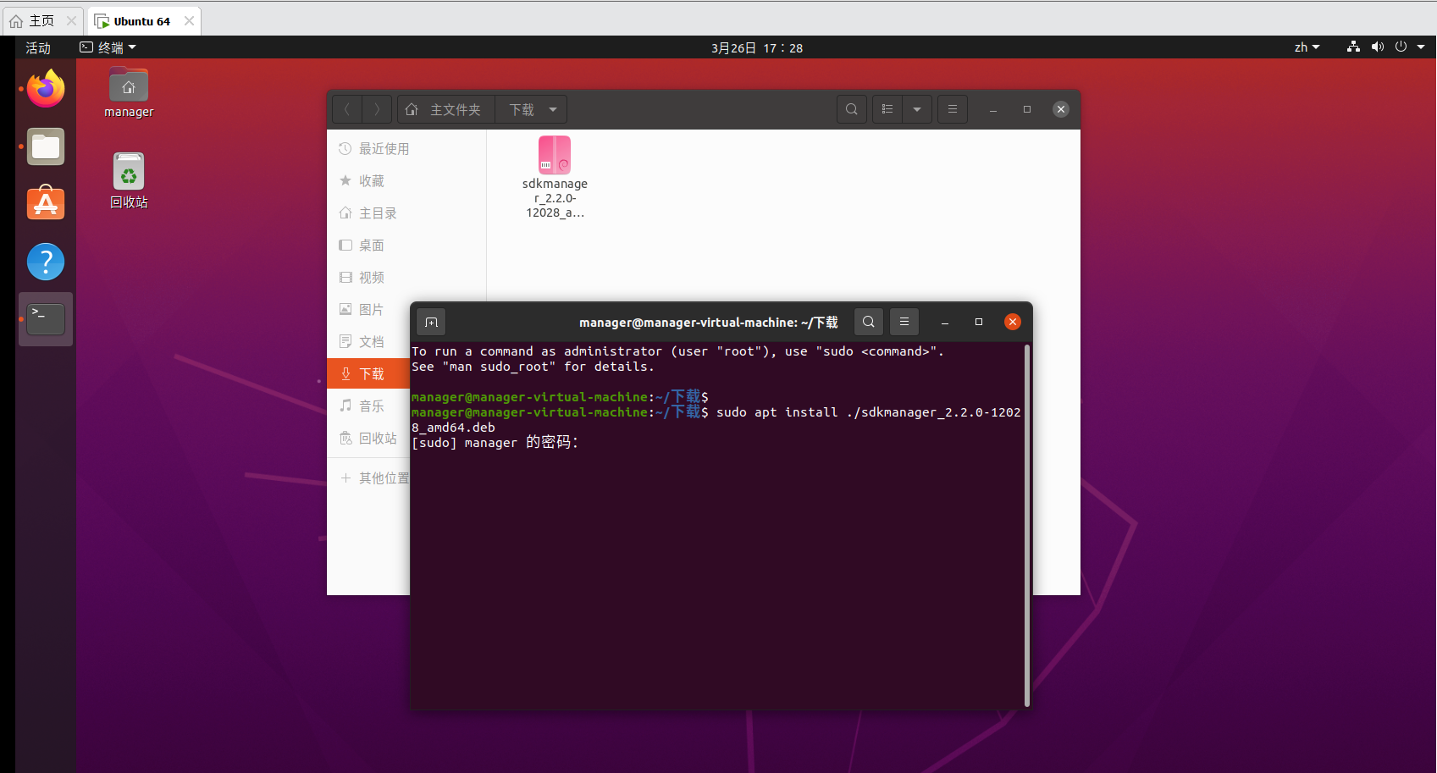Open the volume indicator

pos(1378,47)
